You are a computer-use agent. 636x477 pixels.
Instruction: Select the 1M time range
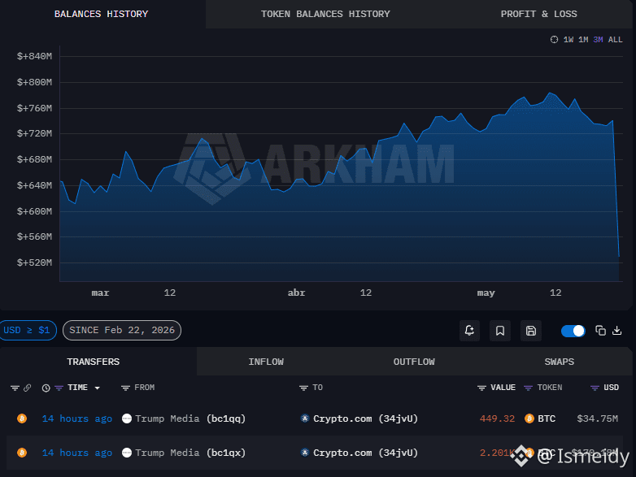pyautogui.click(x=583, y=40)
